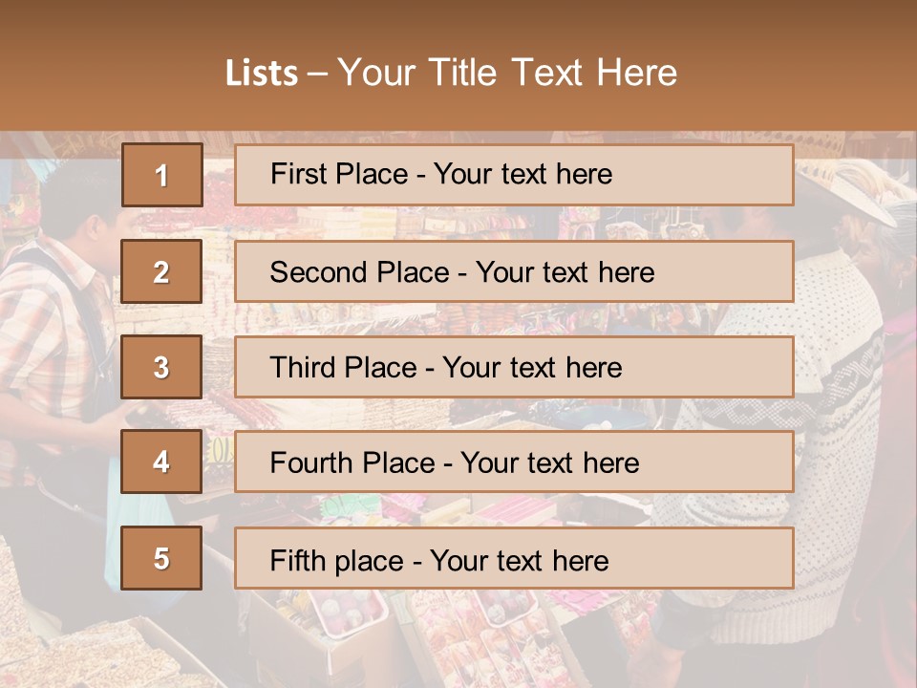This screenshot has width=917, height=688.
Task: Click the bold word 'Lists' in the title
Action: pos(262,74)
